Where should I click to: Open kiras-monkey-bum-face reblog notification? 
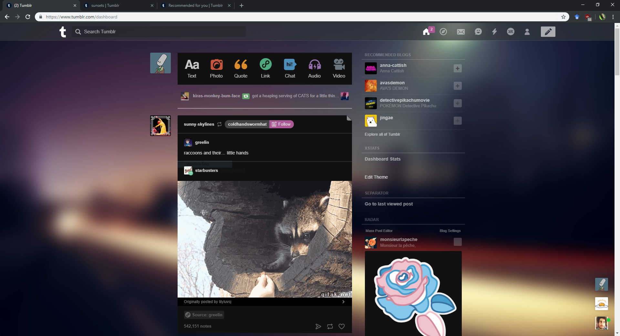point(265,96)
